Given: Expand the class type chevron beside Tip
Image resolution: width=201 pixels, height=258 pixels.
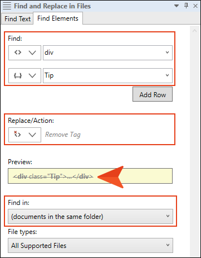Looking at the screenshot, I should pyautogui.click(x=32, y=76).
